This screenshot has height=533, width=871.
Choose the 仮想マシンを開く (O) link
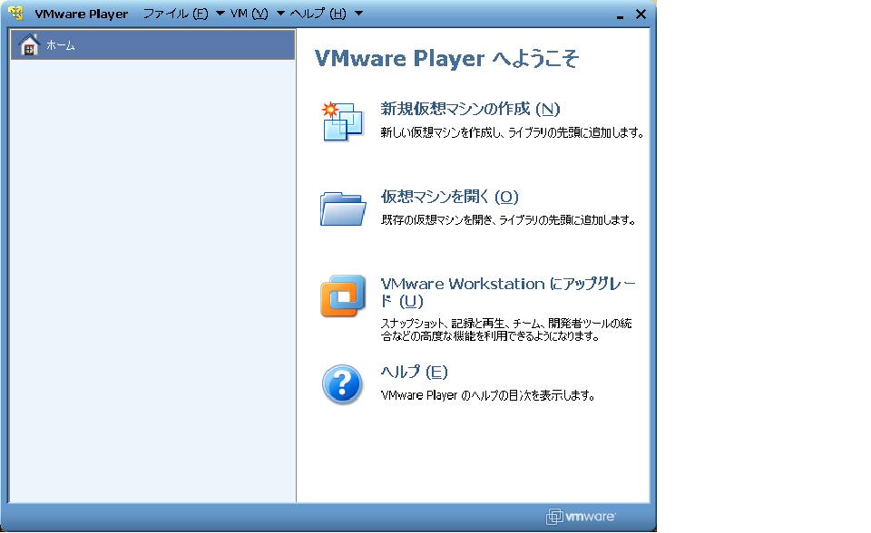pyautogui.click(x=449, y=197)
